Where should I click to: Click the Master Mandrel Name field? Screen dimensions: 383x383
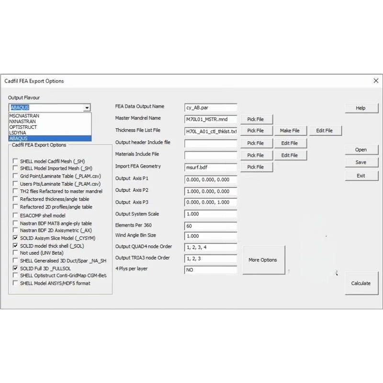pos(211,119)
